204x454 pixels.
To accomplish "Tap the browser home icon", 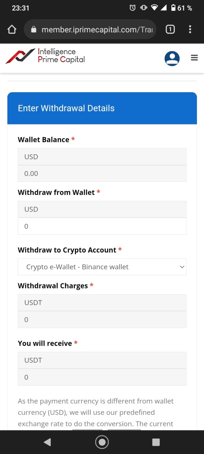I will pyautogui.click(x=12, y=30).
